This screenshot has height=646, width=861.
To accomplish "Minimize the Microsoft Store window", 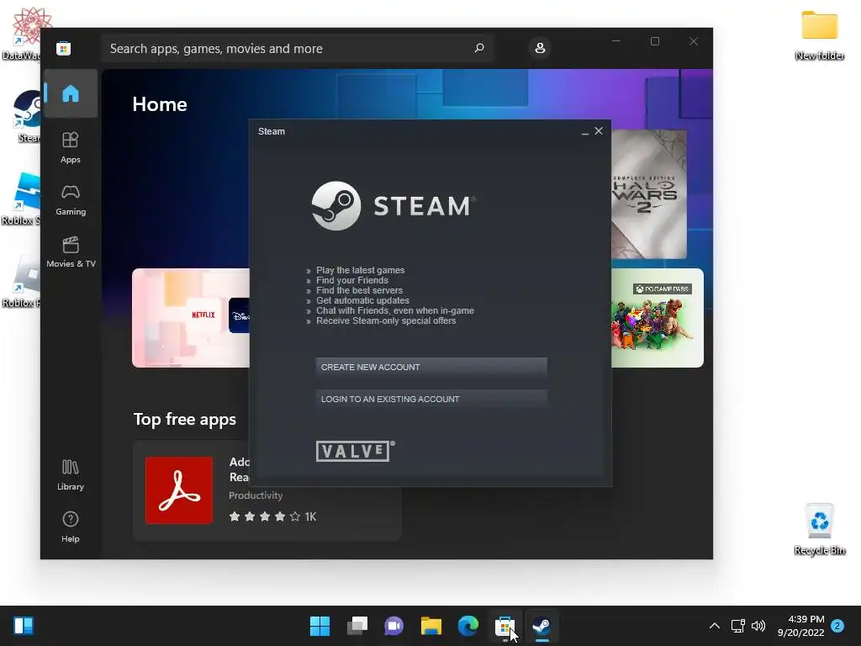I will coord(616,41).
